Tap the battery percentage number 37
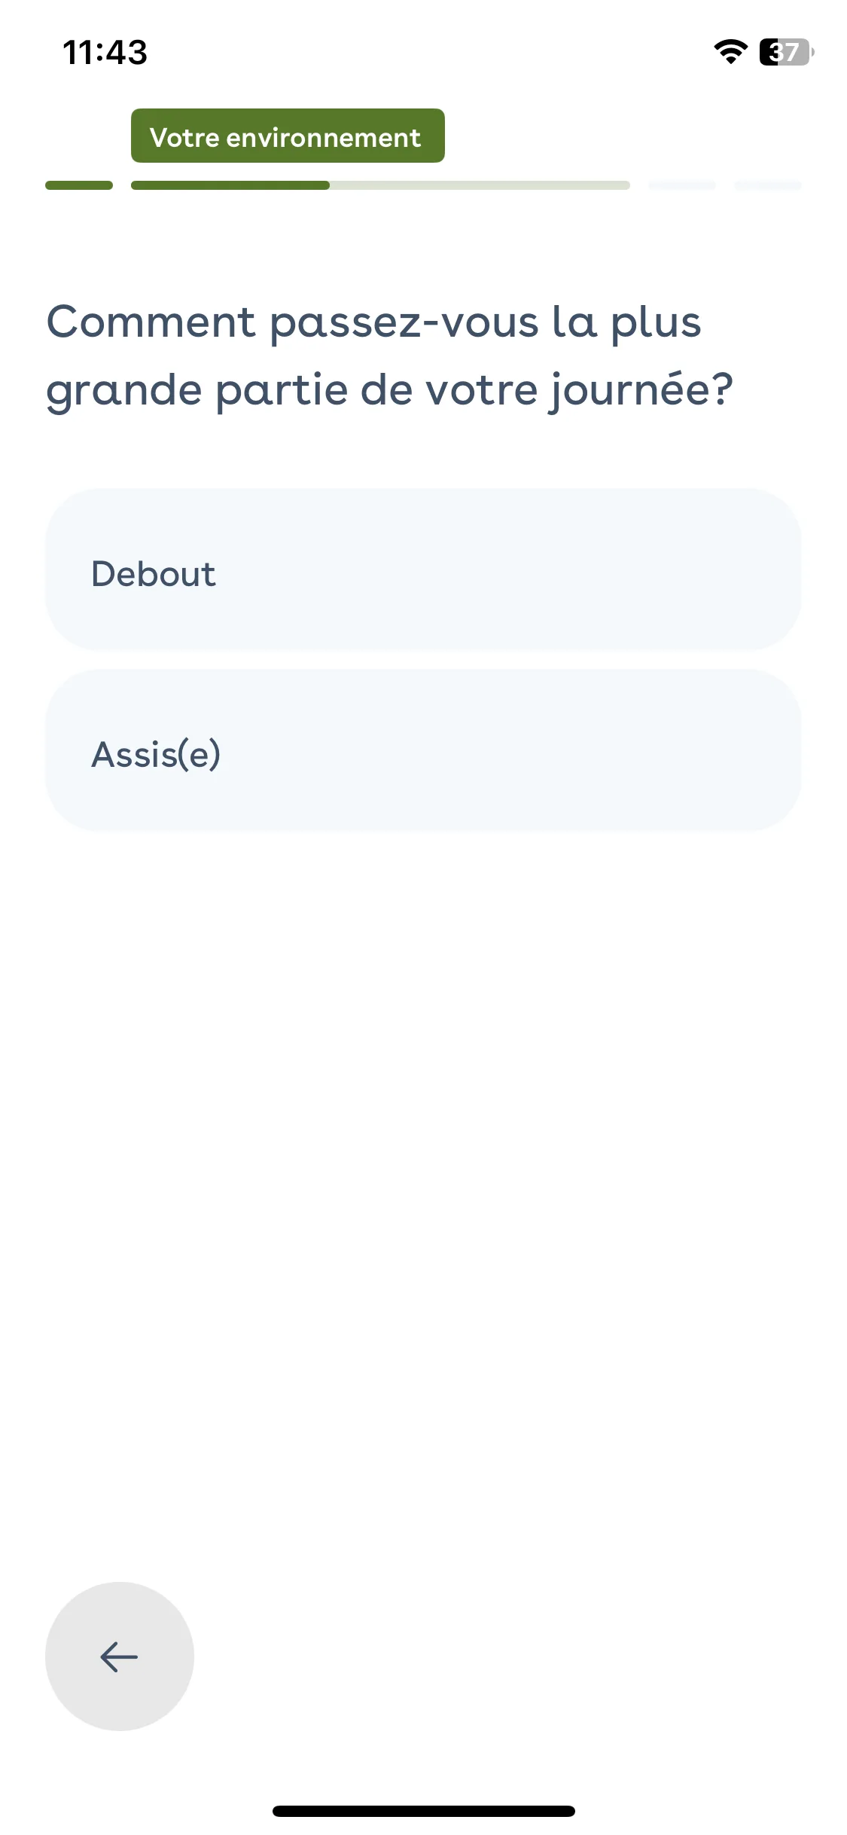 (x=784, y=52)
